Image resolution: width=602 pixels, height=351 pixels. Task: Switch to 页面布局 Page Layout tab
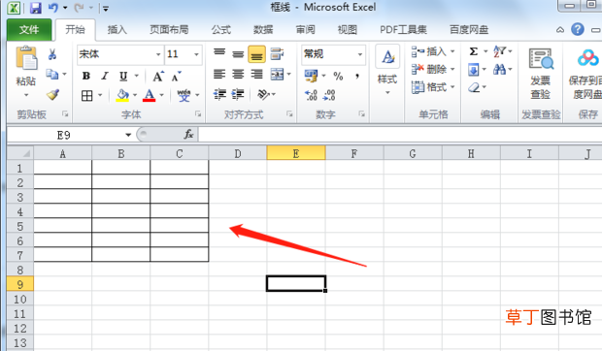tap(169, 29)
